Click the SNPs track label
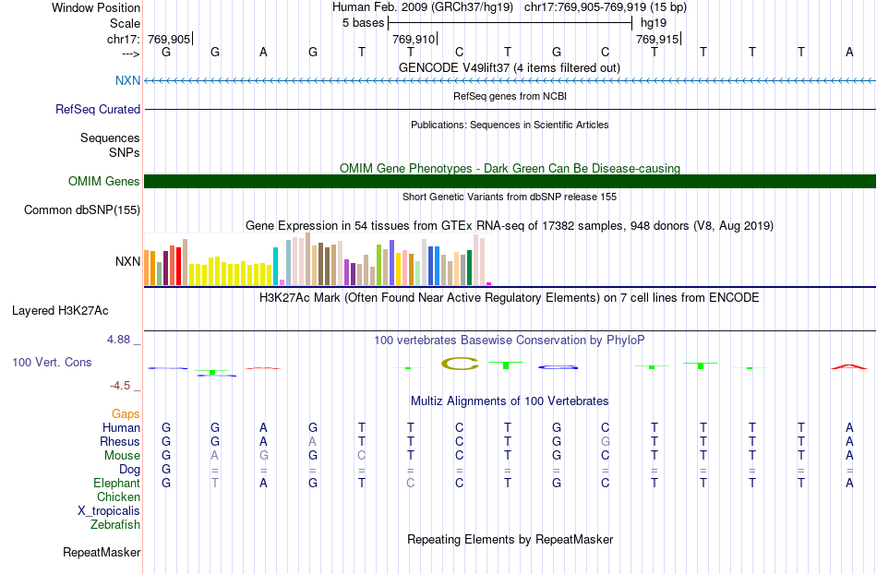This screenshot has height=574, width=877. click(x=125, y=152)
